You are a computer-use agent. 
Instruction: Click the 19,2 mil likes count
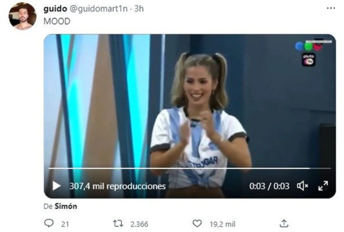[222, 224]
